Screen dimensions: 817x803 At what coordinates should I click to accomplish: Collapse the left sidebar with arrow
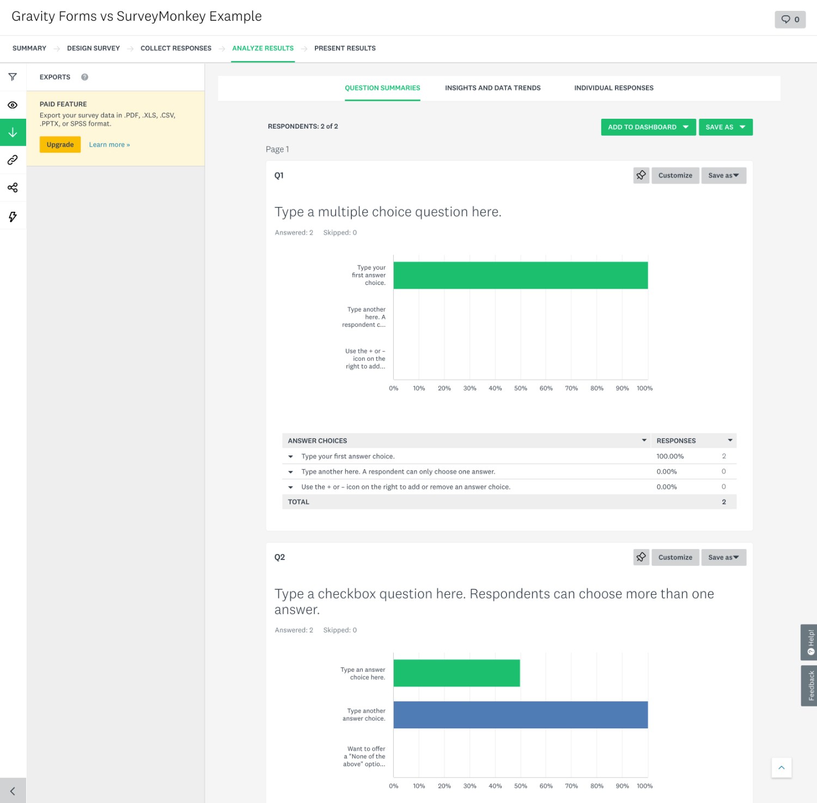[13, 790]
